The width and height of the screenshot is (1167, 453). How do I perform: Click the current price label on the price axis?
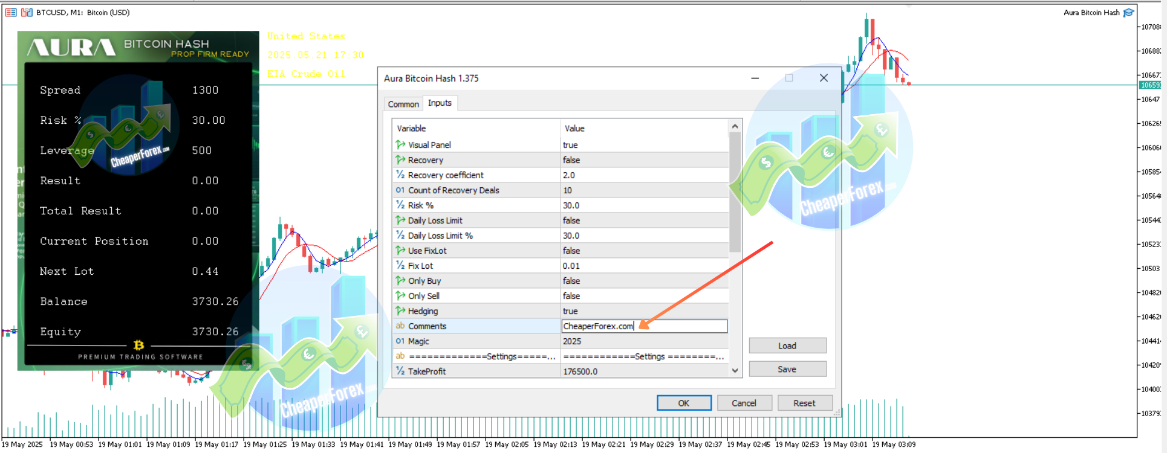click(x=1150, y=85)
